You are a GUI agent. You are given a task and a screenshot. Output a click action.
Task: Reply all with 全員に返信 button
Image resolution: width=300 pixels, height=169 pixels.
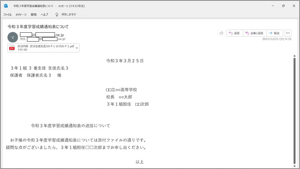point(255,33)
